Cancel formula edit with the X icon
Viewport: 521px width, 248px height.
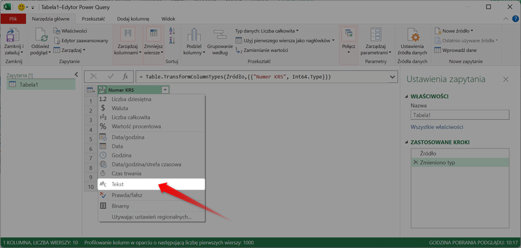coord(93,77)
